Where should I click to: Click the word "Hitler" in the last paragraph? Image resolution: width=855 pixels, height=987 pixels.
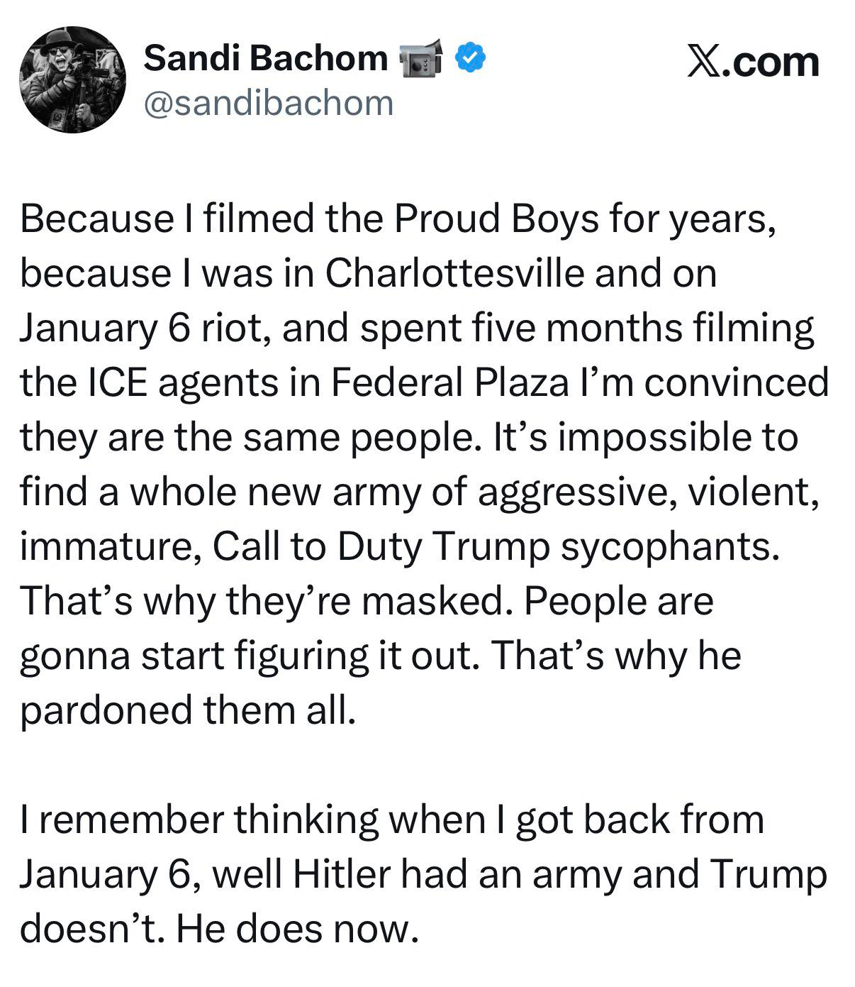pyautogui.click(x=342, y=873)
